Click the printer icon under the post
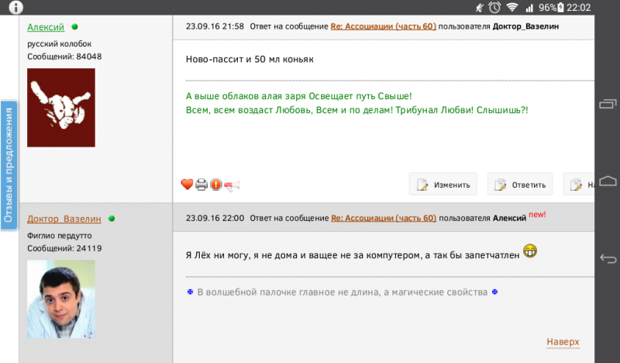 click(x=201, y=185)
